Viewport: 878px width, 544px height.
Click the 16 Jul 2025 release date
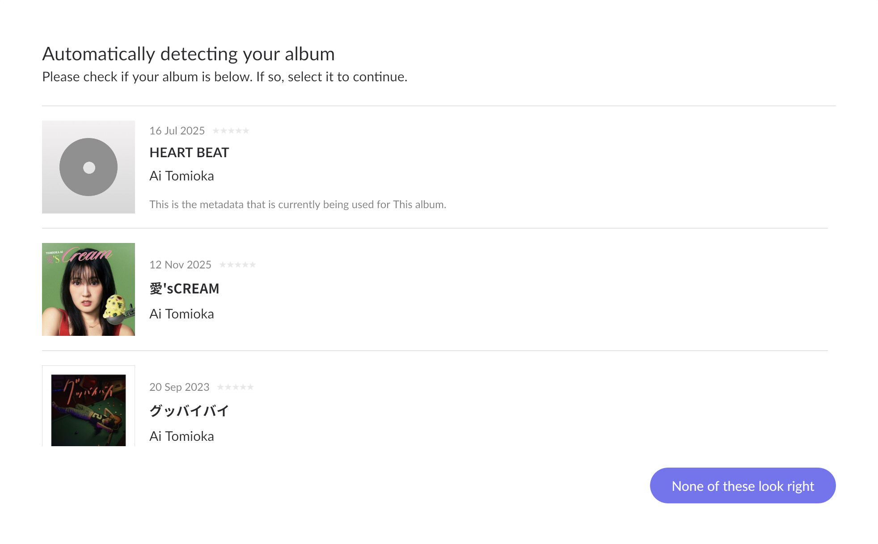pos(177,131)
